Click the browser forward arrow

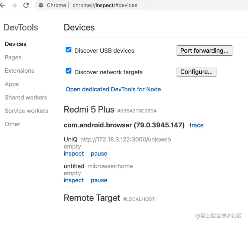coord(14,5)
